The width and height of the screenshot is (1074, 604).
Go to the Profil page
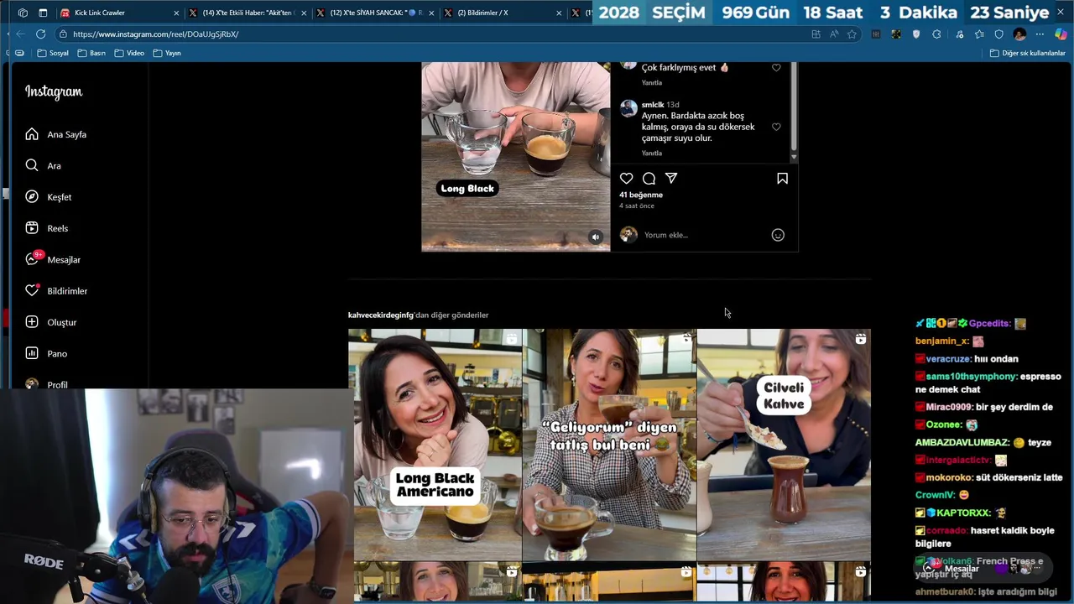click(45, 384)
